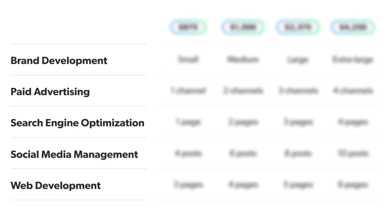The width and height of the screenshot is (391, 221).
Task: Click the 4 channels paid advertising cell
Action: pyautogui.click(x=353, y=91)
